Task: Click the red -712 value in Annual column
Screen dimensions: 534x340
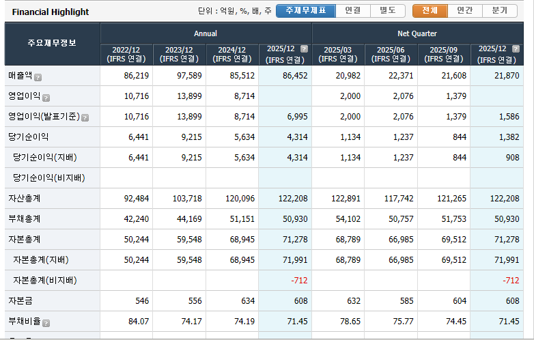Action: click(x=298, y=281)
